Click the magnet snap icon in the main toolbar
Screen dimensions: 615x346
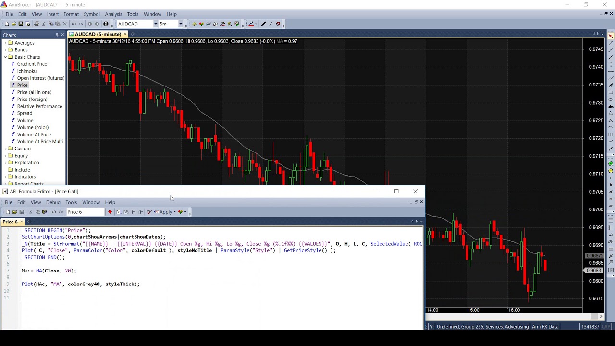tap(278, 24)
